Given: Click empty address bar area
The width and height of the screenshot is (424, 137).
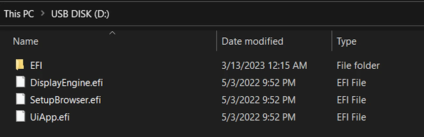Looking at the screenshot, I should point(265,14).
